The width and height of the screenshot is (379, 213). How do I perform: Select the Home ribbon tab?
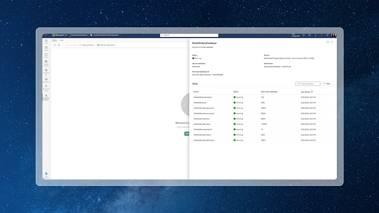[x=54, y=40]
